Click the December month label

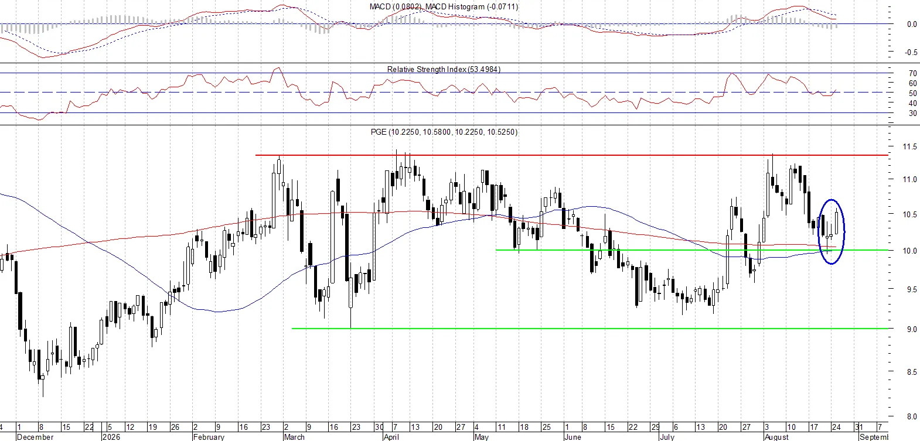pyautogui.click(x=35, y=437)
